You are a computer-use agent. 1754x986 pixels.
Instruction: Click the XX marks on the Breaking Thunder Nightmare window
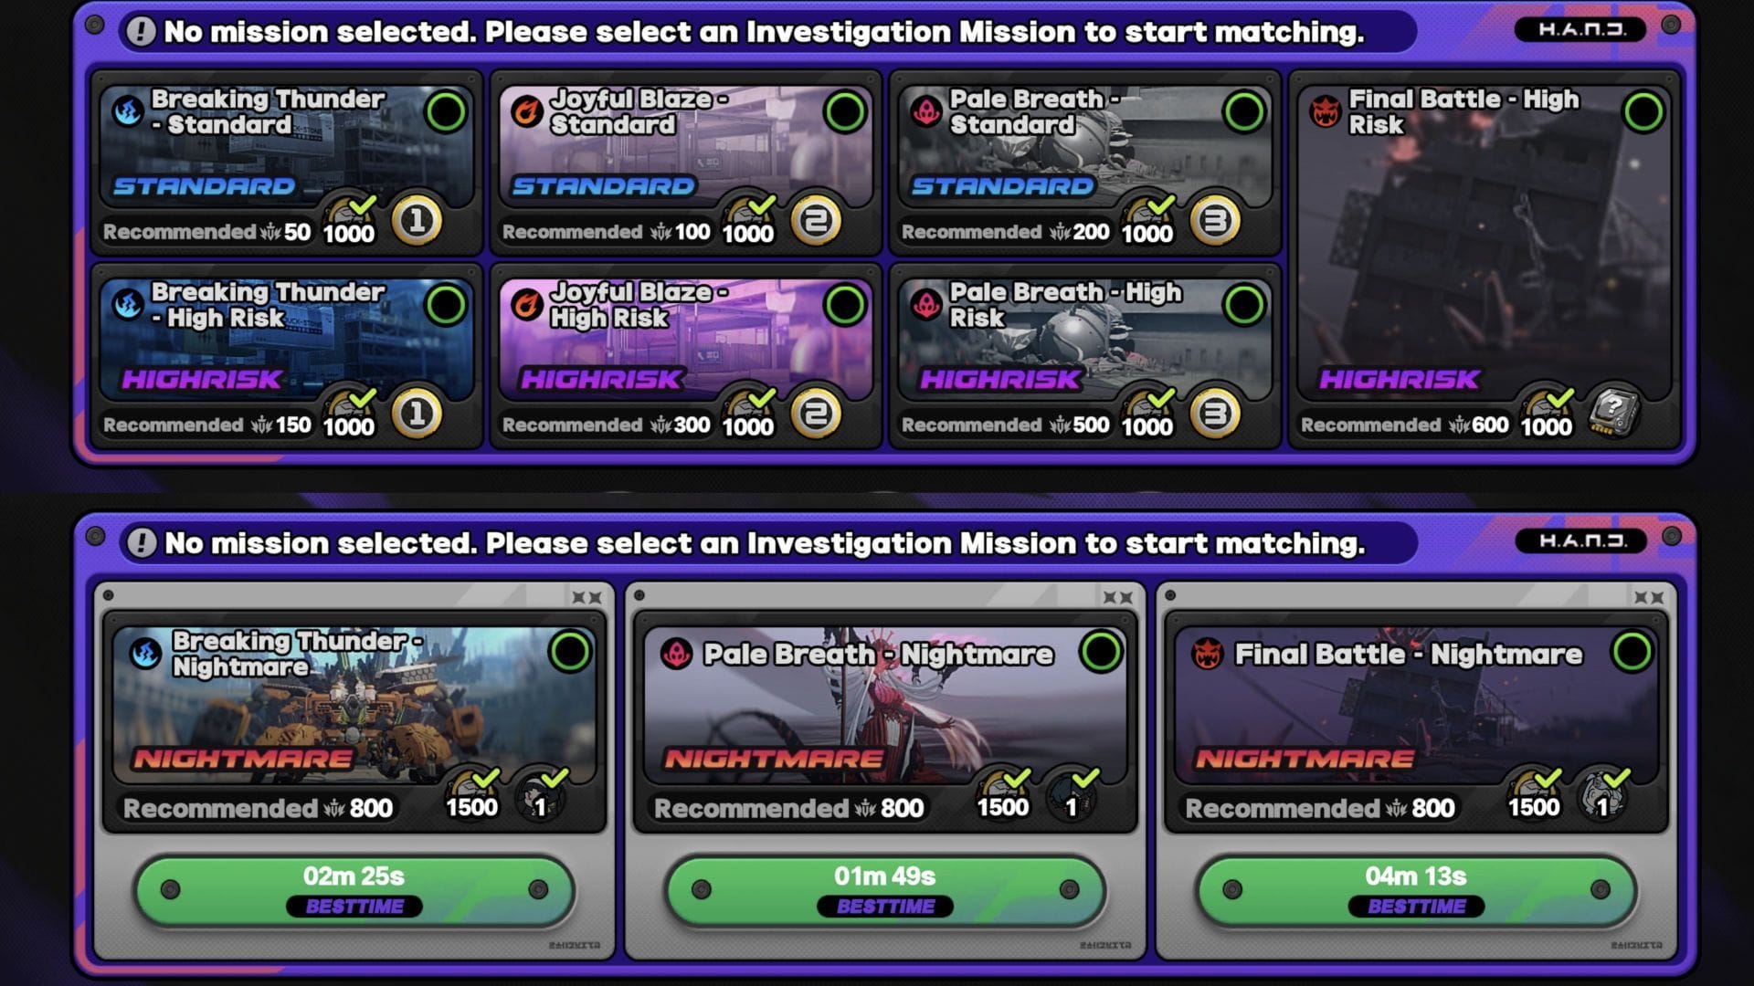tap(586, 597)
